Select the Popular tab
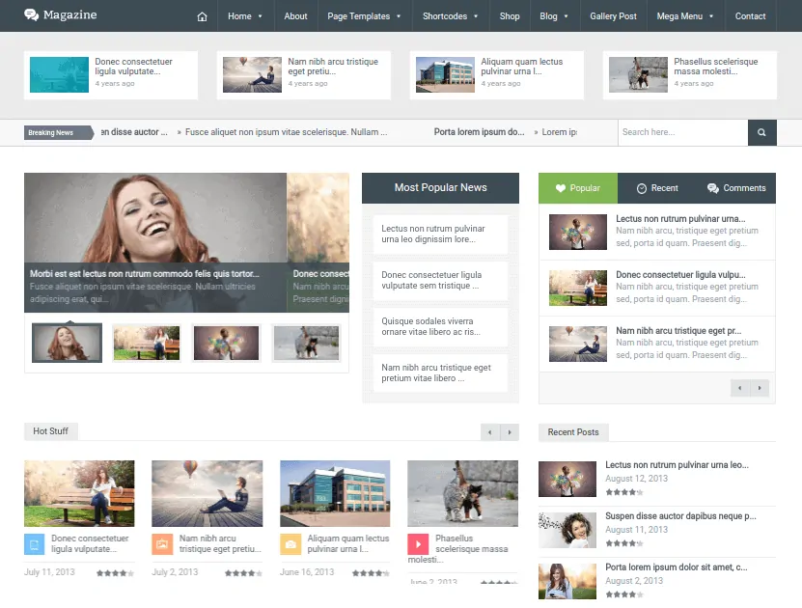The image size is (802, 608). 578,188
